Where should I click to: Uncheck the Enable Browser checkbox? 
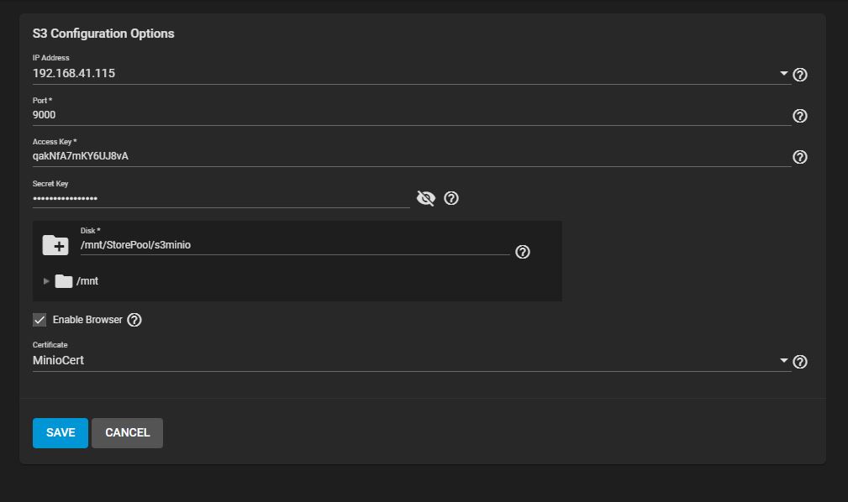coord(40,320)
